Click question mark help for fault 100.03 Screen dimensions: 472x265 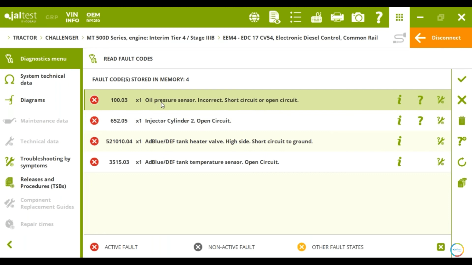tap(420, 100)
